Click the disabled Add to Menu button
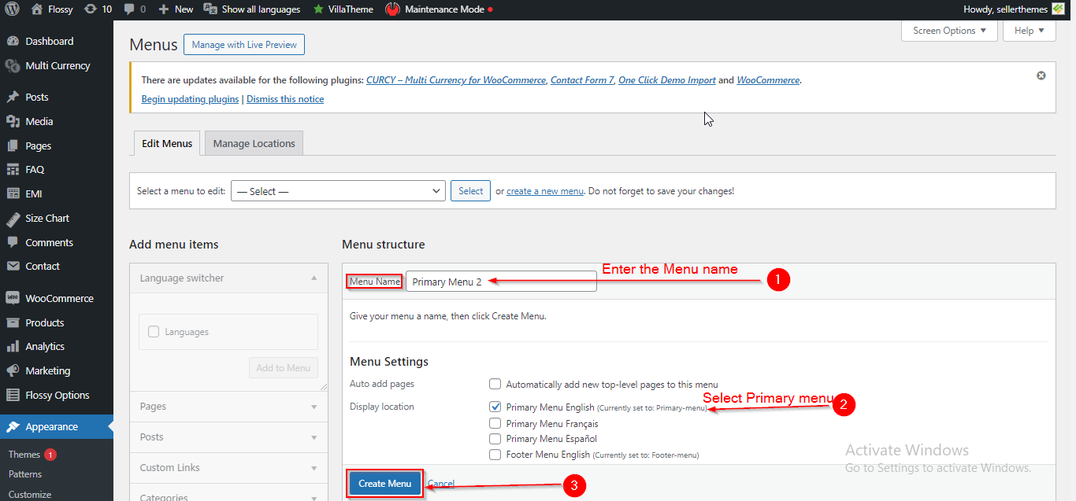The image size is (1076, 501). [x=284, y=368]
